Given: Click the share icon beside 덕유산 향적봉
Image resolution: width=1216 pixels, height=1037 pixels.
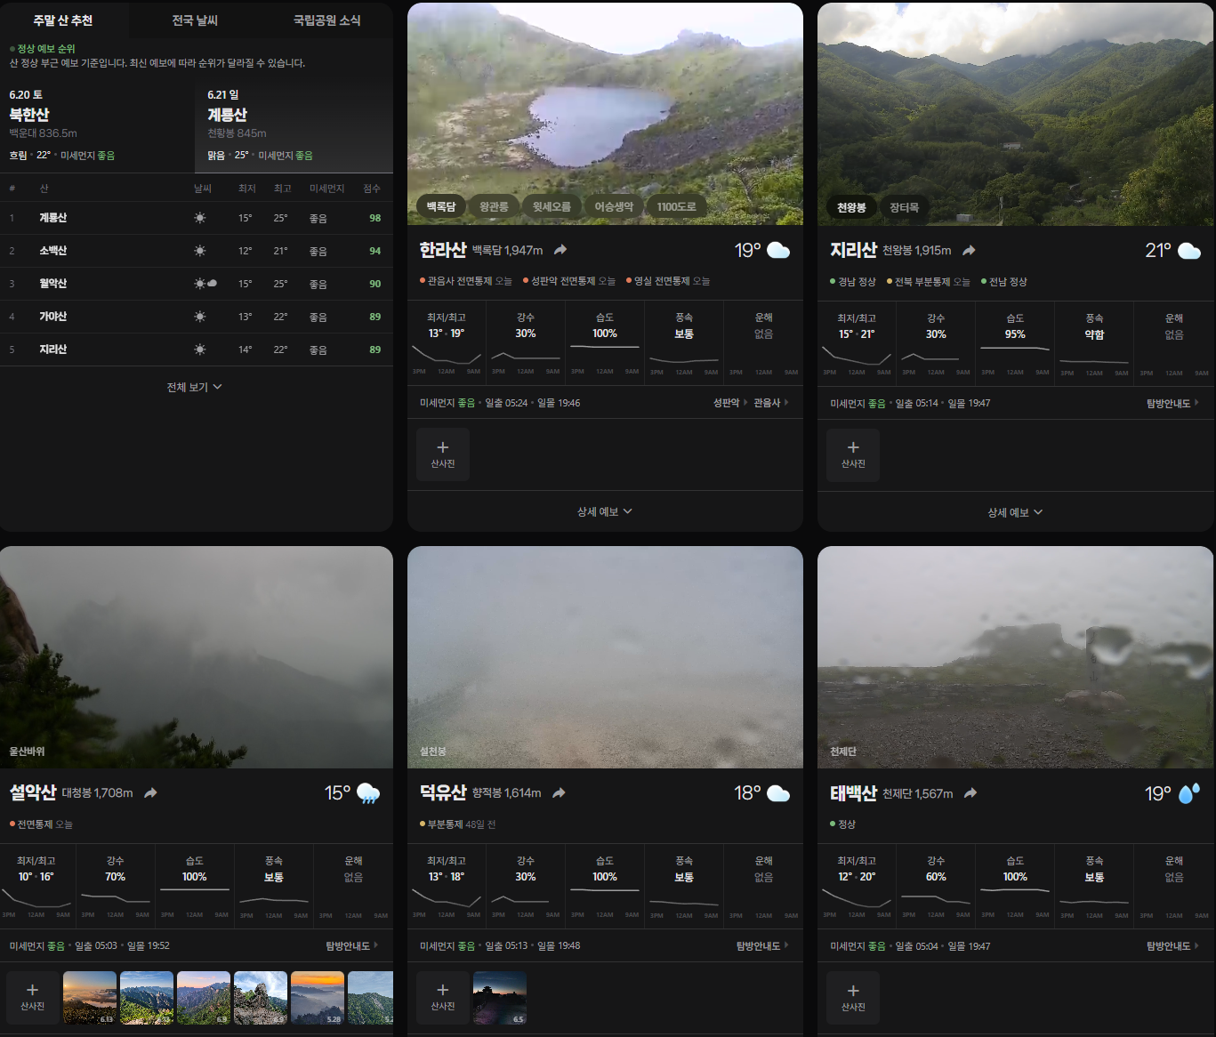Looking at the screenshot, I should 559,792.
